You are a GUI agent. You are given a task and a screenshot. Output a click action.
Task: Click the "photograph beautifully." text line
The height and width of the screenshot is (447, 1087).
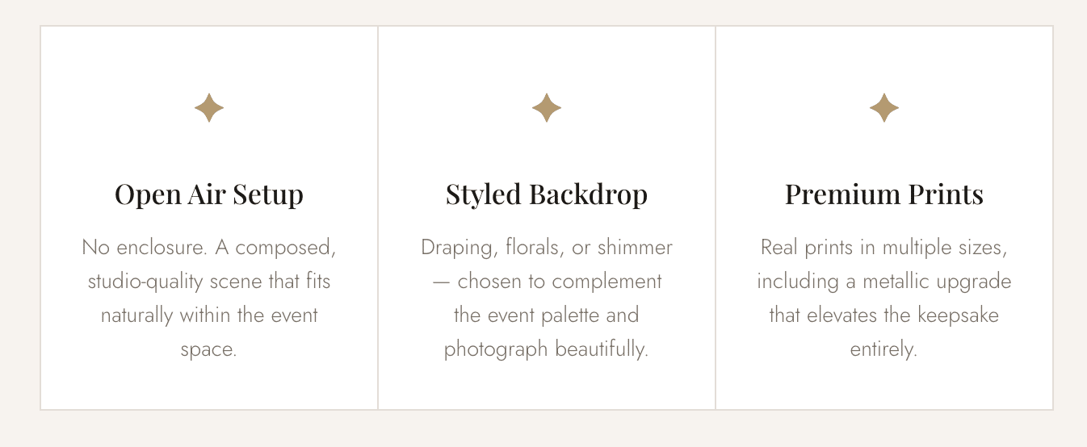547,350
